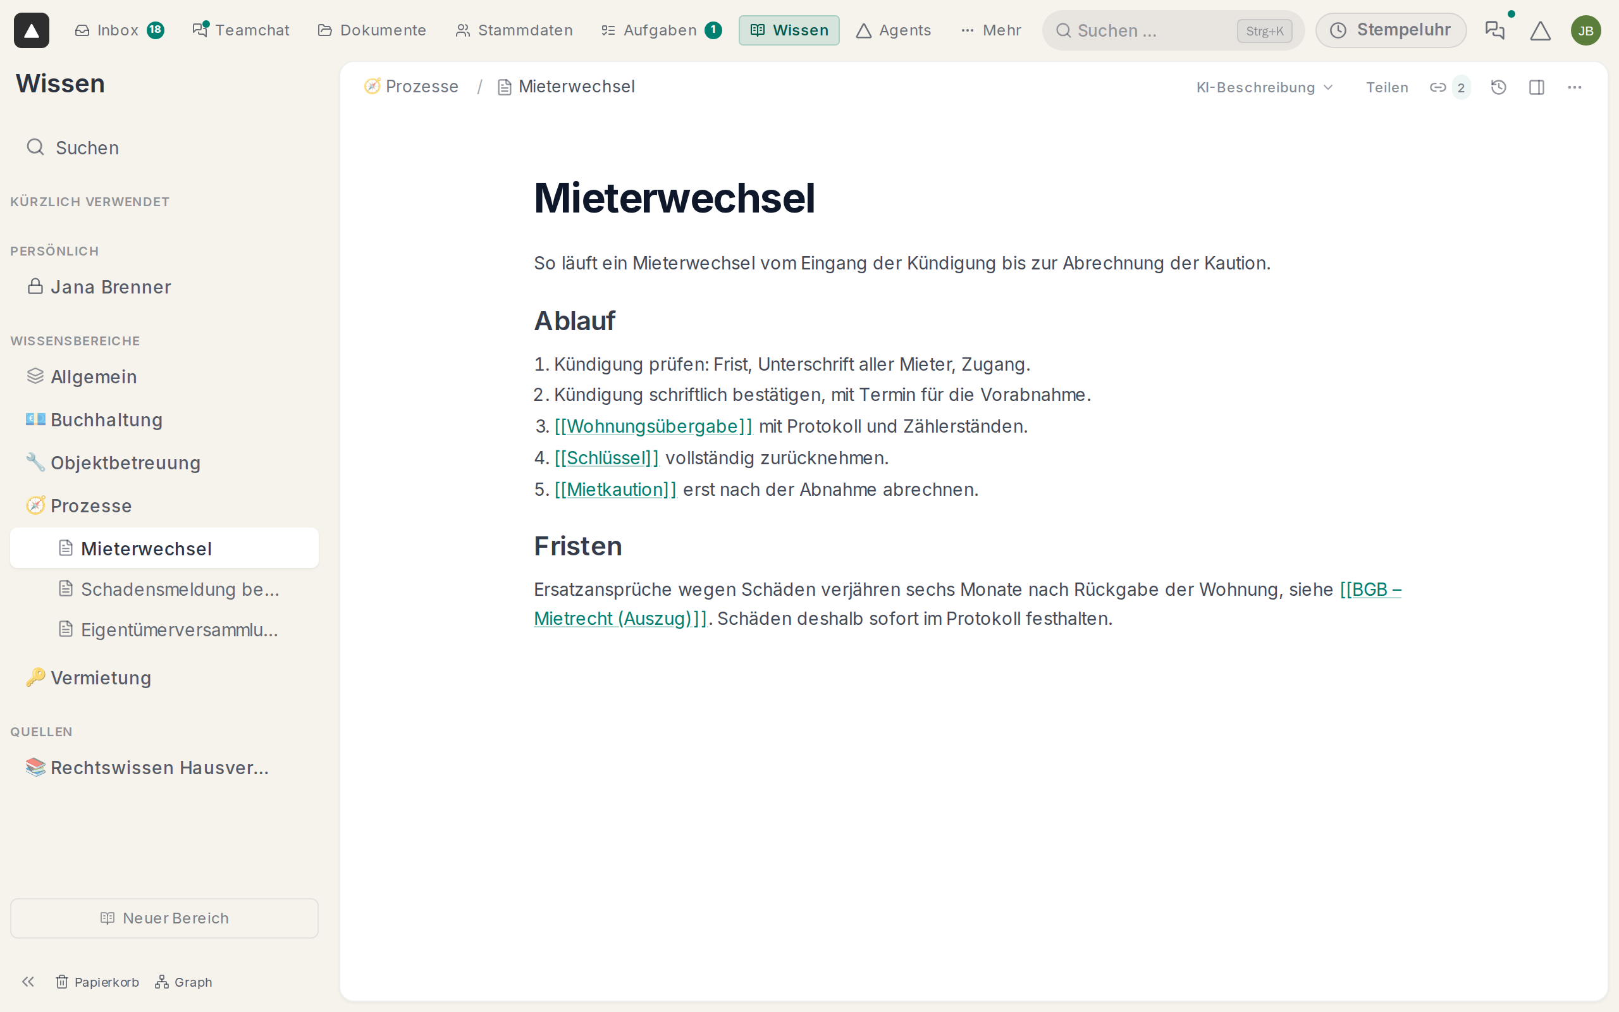Click the lock icon next to Jana Brenner
The width and height of the screenshot is (1619, 1012).
35,287
